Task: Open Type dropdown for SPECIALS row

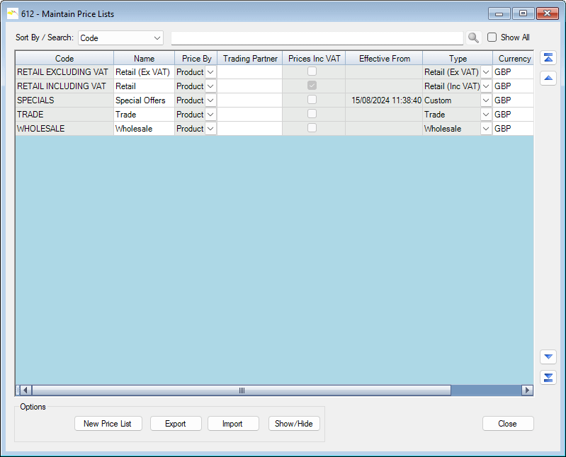Action: click(x=486, y=100)
